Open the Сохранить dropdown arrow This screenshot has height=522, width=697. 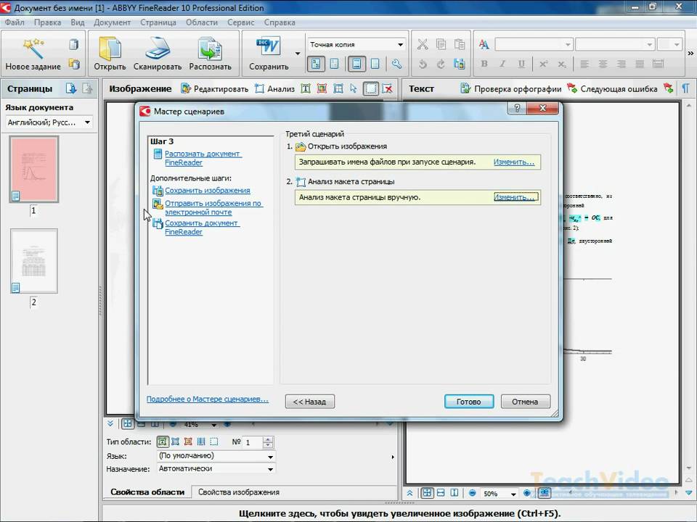click(x=298, y=54)
